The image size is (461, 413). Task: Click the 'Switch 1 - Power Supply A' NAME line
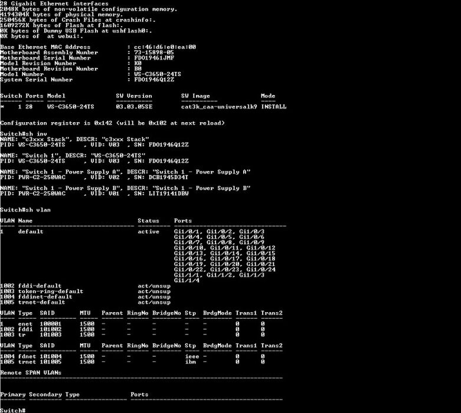[x=125, y=172]
